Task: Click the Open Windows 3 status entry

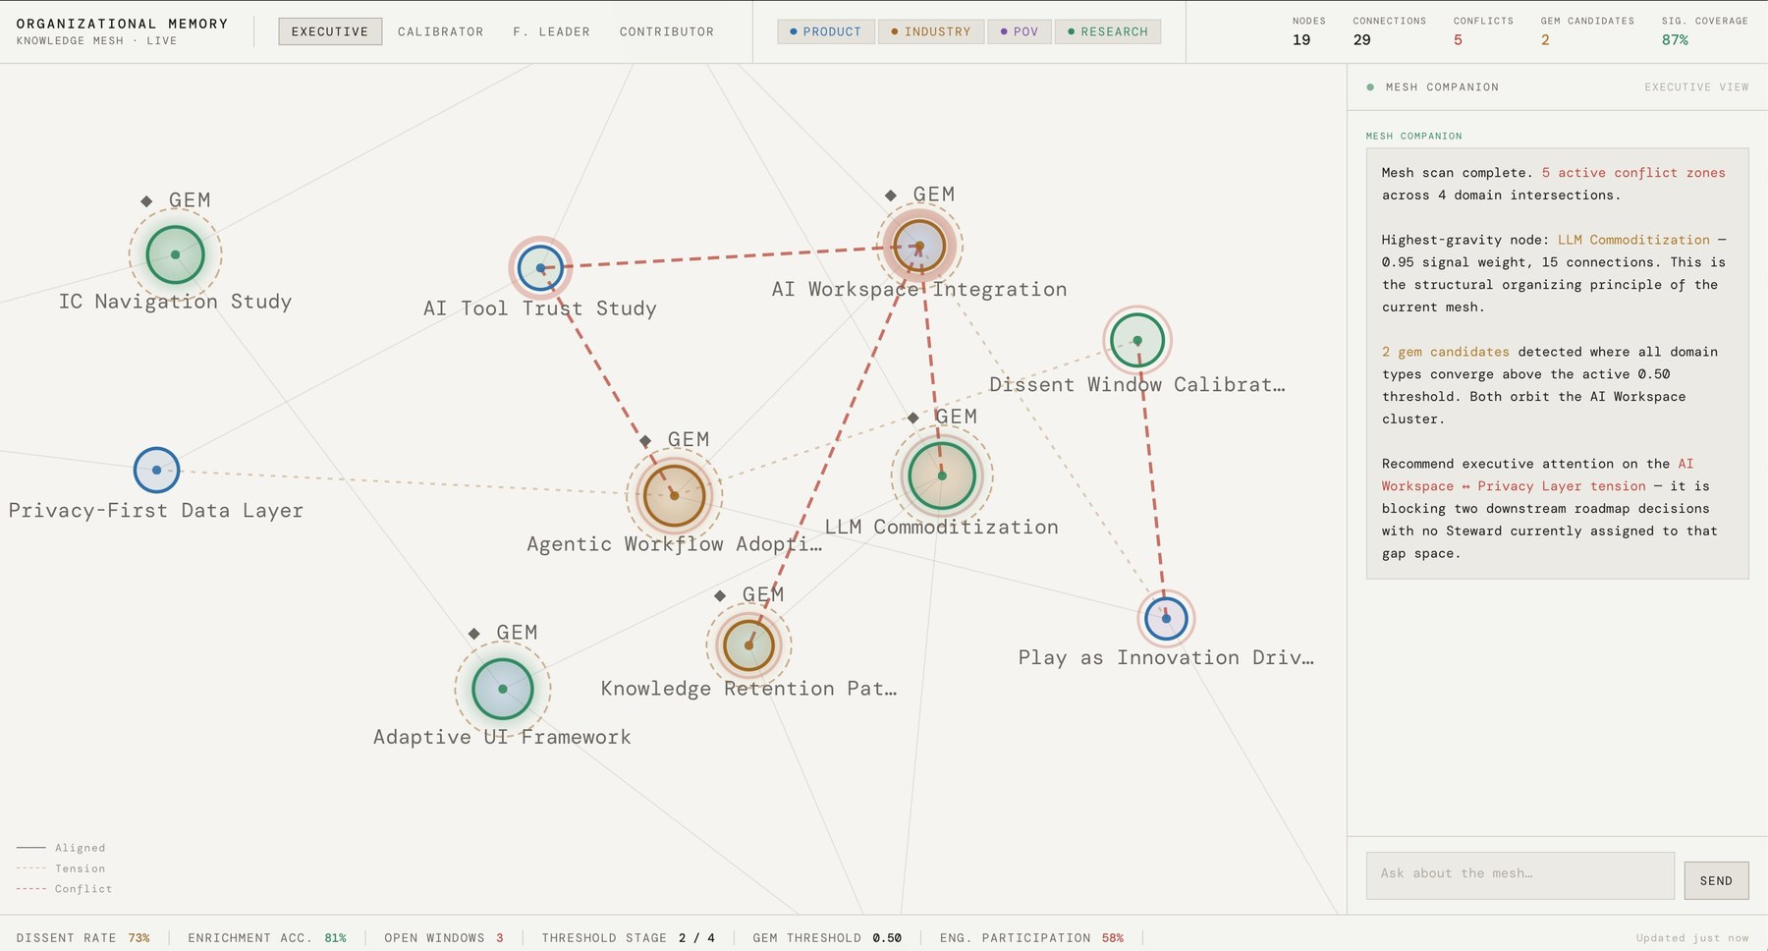Action: (444, 938)
